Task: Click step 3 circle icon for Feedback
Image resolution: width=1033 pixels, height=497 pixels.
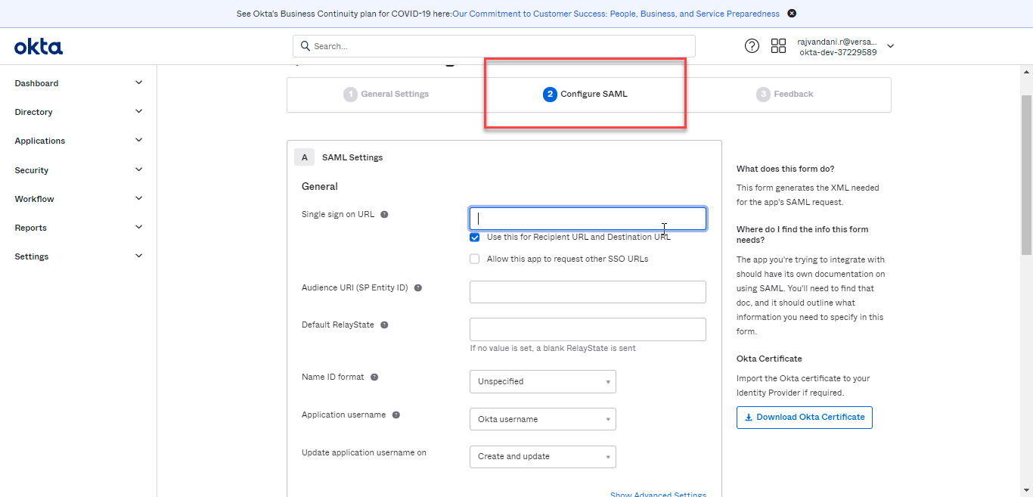Action: click(x=763, y=95)
